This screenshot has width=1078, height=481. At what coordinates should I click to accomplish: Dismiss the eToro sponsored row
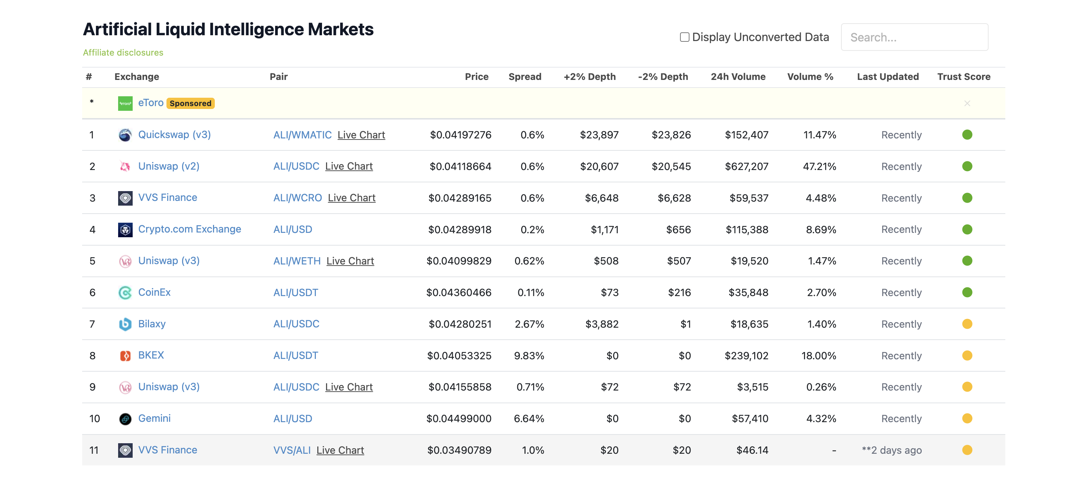967,103
